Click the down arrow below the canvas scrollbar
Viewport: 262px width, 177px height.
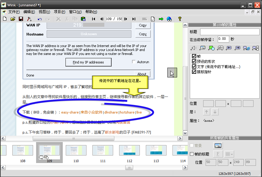(185, 133)
